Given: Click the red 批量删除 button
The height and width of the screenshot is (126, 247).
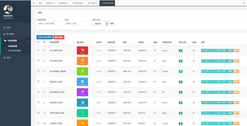Looking at the screenshot, I should (x=59, y=37).
